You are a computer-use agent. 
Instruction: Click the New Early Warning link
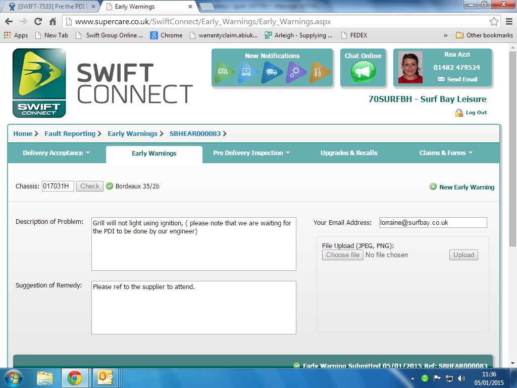coord(467,187)
